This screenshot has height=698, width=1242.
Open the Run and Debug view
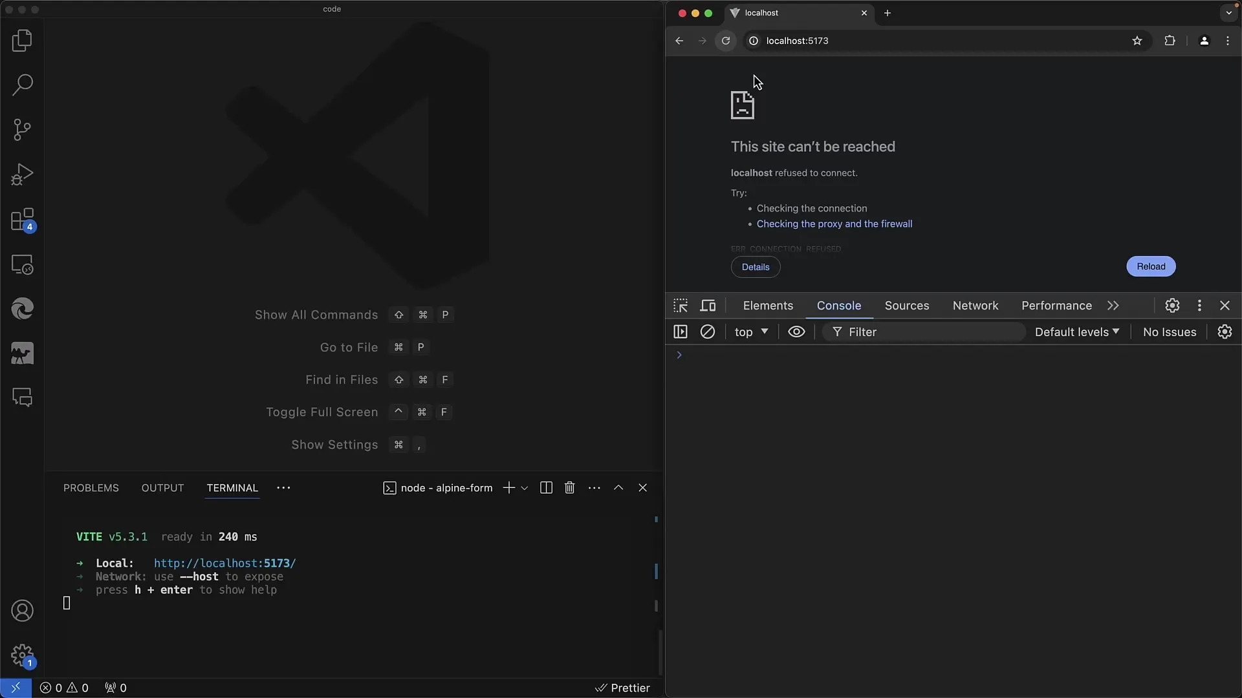(x=22, y=174)
